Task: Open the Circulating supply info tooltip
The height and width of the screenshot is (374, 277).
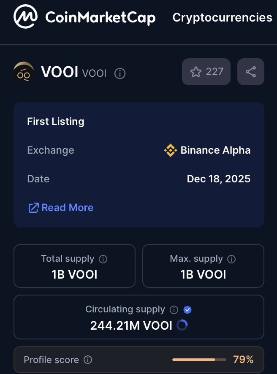Action: point(174,309)
